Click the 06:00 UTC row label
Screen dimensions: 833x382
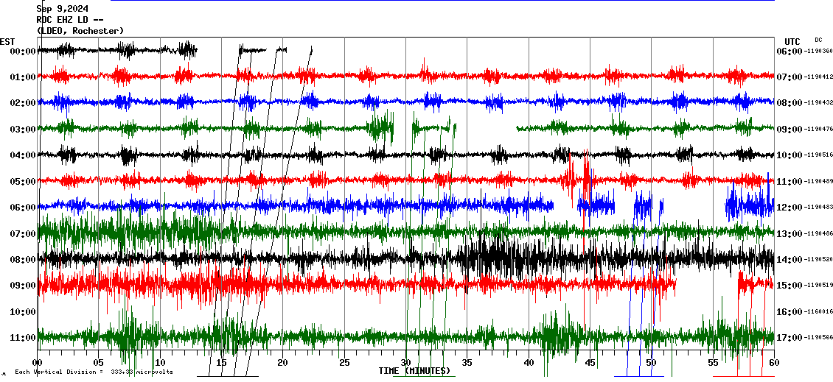[789, 52]
